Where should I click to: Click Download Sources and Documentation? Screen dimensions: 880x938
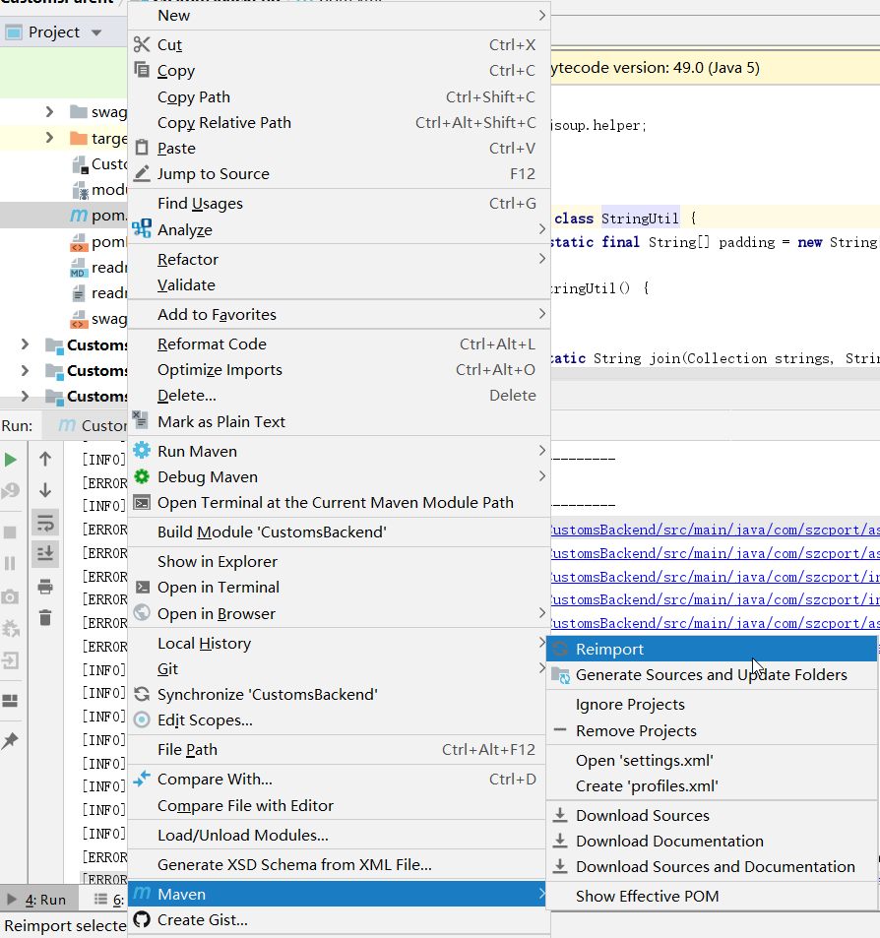tap(715, 866)
